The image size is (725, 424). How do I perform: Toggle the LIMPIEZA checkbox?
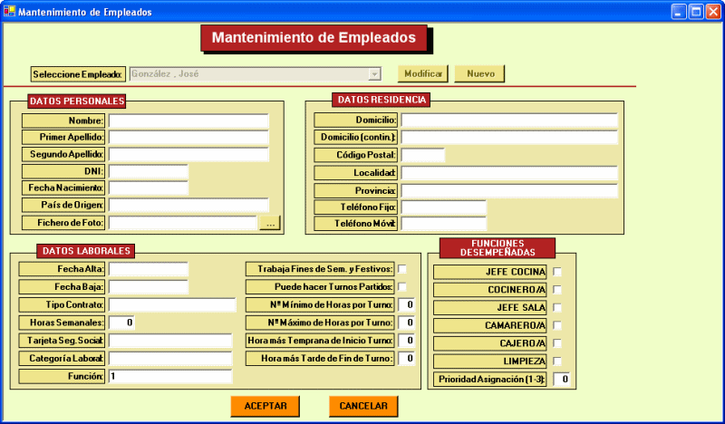558,361
